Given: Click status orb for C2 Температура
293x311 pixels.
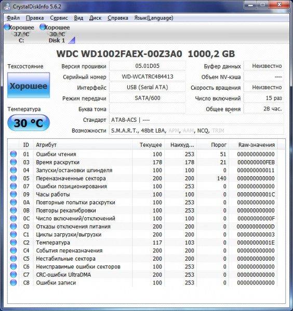Looking at the screenshot, I should click(14, 243).
